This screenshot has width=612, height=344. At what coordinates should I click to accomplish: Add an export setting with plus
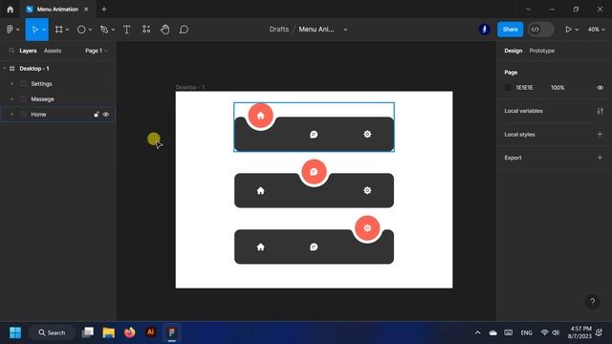[x=600, y=158]
